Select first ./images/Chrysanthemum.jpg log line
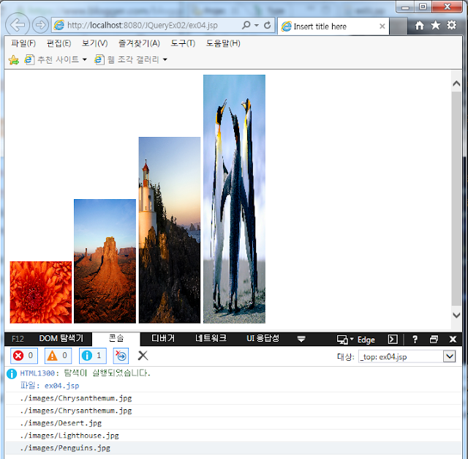Image resolution: width=468 pixels, height=459 pixels. click(76, 398)
